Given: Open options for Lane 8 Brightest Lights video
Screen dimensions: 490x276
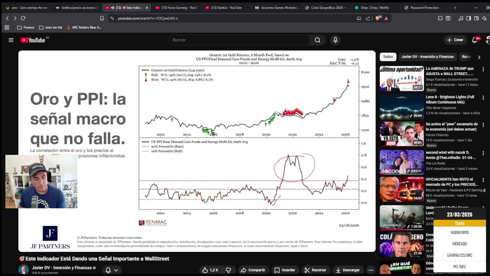Looking at the screenshot, I should (x=483, y=98).
